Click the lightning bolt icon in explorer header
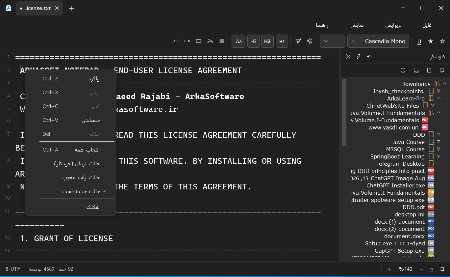This screenshot has height=277, width=450. click(359, 57)
